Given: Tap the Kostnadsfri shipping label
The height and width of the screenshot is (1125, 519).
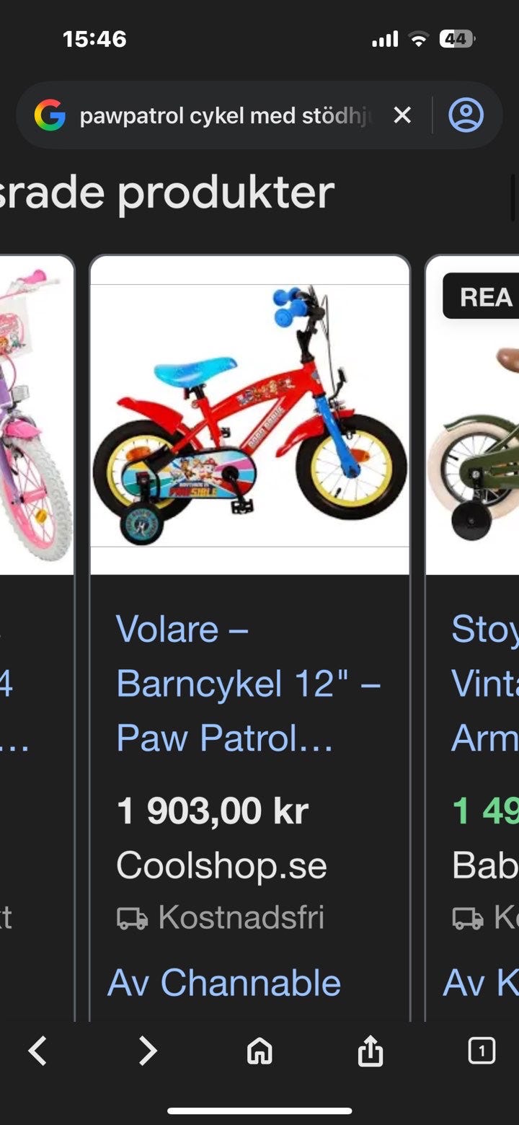Looking at the screenshot, I should coord(241,918).
